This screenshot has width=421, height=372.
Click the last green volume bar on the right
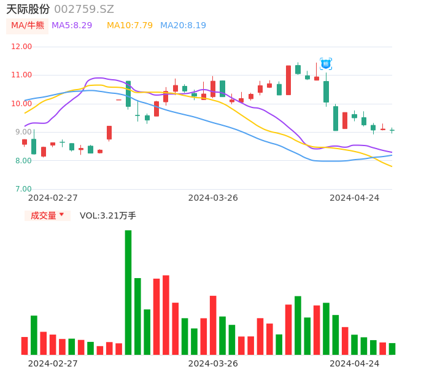(392, 349)
